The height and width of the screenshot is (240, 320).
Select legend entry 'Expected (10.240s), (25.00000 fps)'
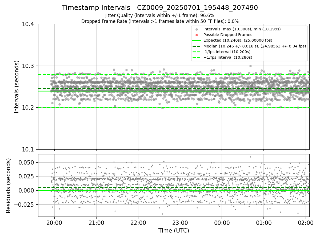tap(238, 40)
